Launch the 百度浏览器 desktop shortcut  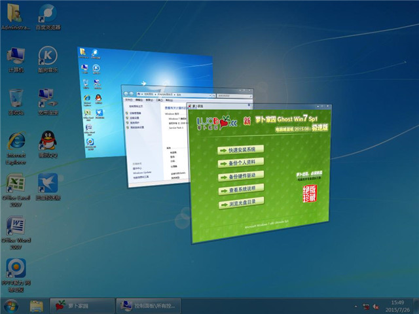coord(48,16)
